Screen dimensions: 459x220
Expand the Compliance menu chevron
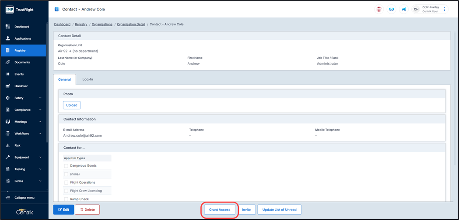pyautogui.click(x=40, y=110)
